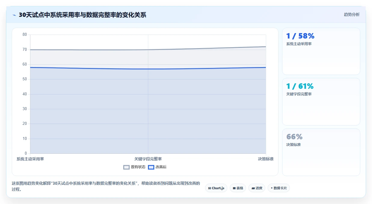
Task: Click the description paragraph below the chart
Action: coord(106,186)
